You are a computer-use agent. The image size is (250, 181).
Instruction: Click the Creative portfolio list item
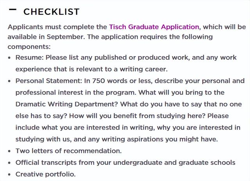coord(45,174)
